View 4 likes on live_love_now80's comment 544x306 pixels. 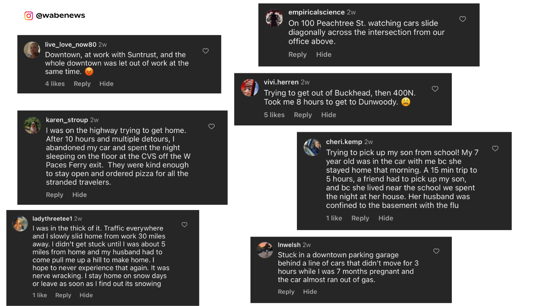click(55, 83)
